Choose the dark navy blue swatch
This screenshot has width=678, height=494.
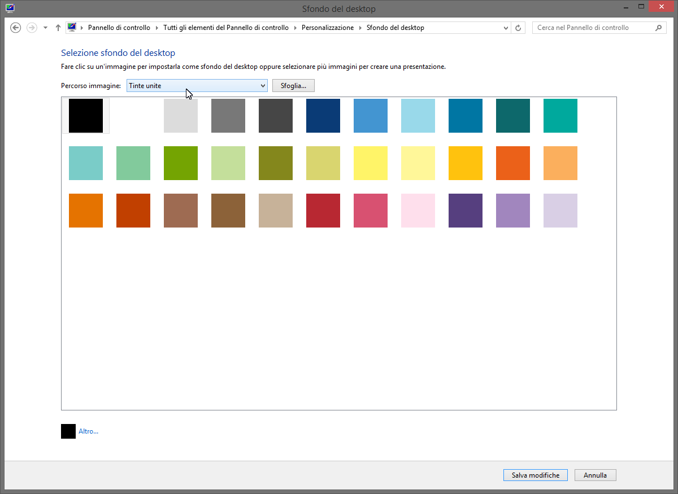click(323, 116)
